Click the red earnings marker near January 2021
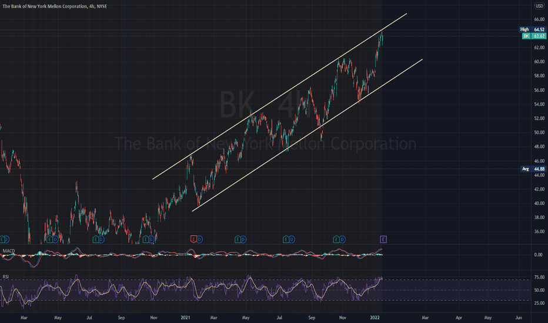Screen dimensions: 548x323 click(193, 239)
